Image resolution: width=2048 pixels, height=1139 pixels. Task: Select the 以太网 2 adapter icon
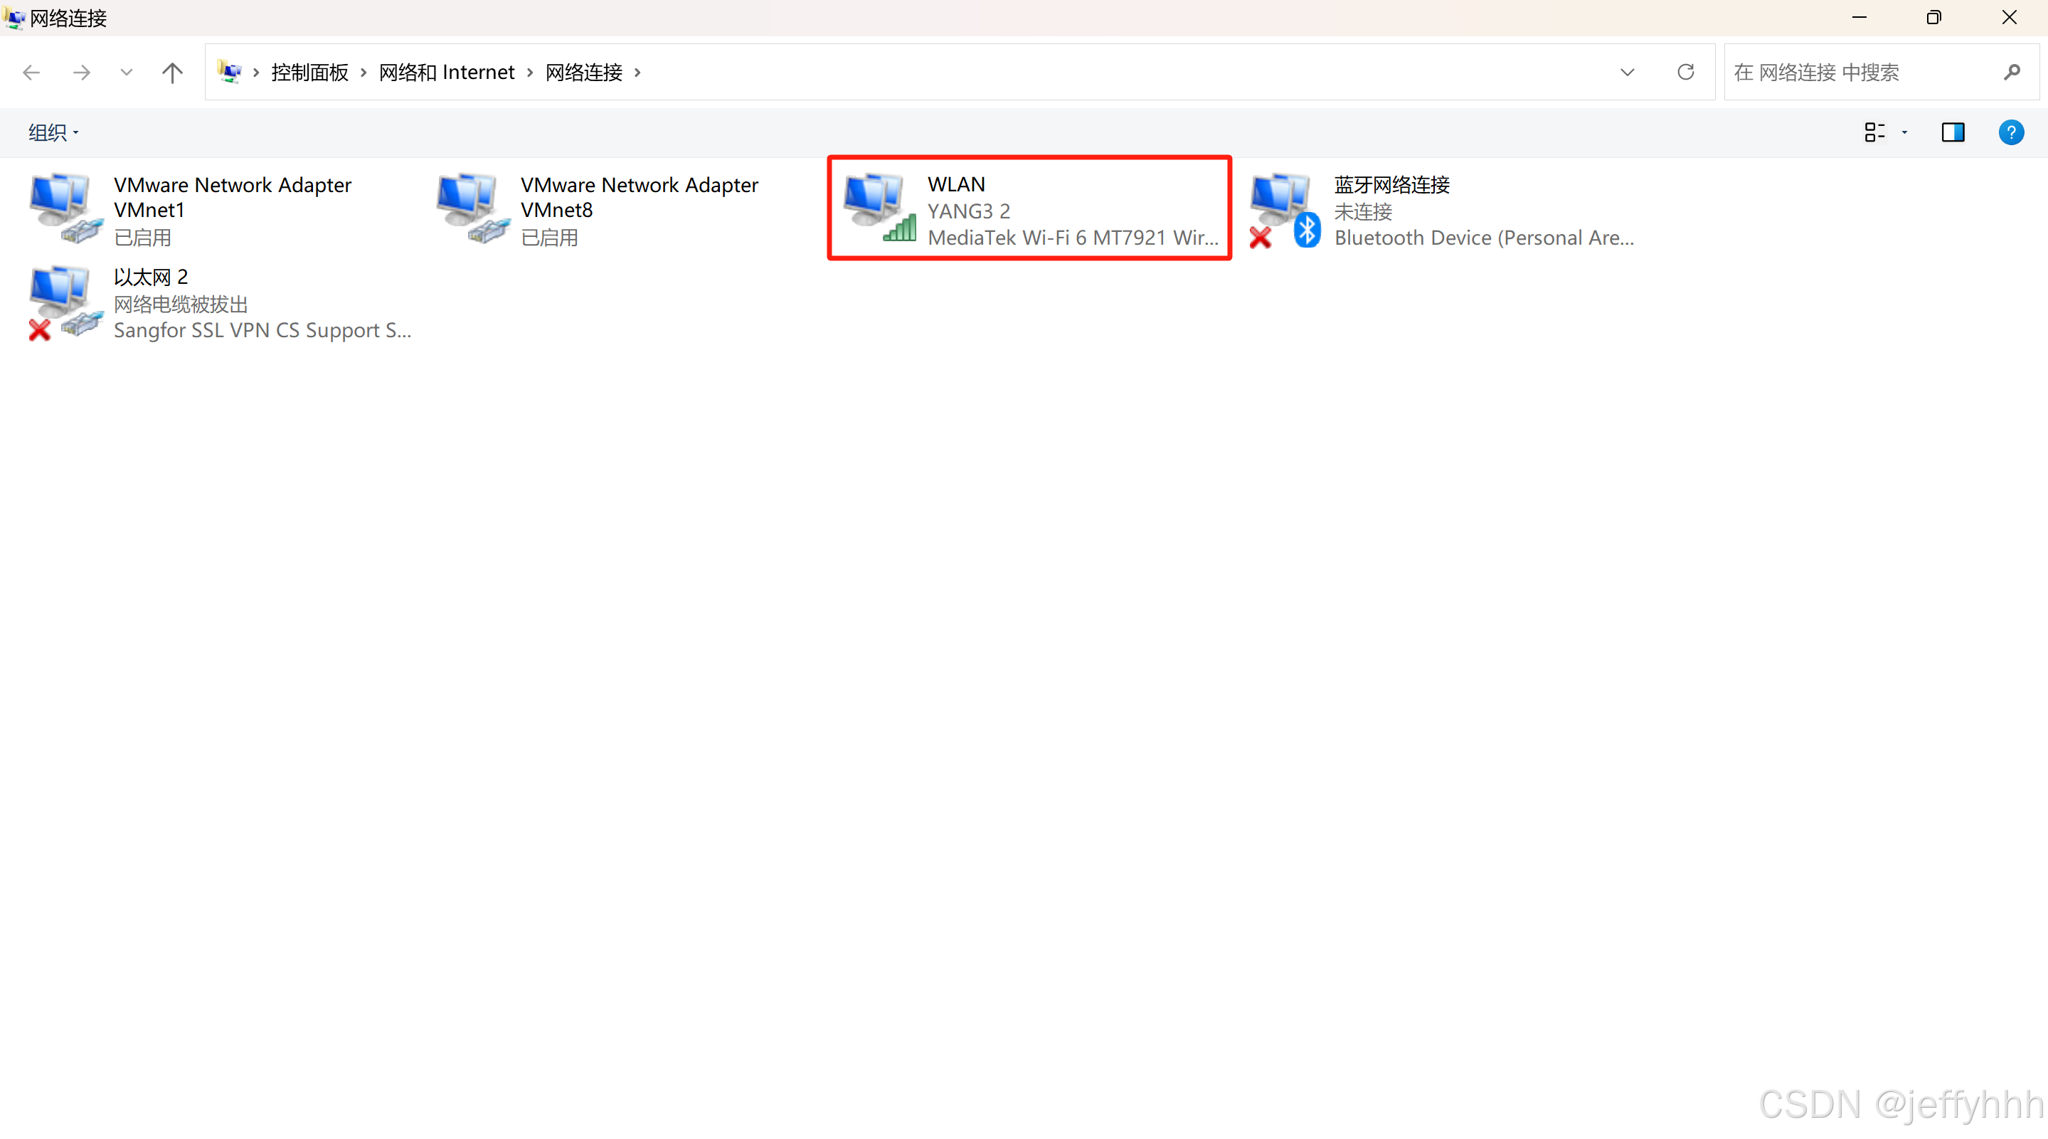(65, 302)
